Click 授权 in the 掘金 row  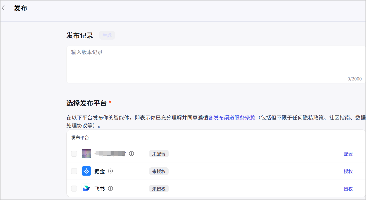pyautogui.click(x=348, y=171)
